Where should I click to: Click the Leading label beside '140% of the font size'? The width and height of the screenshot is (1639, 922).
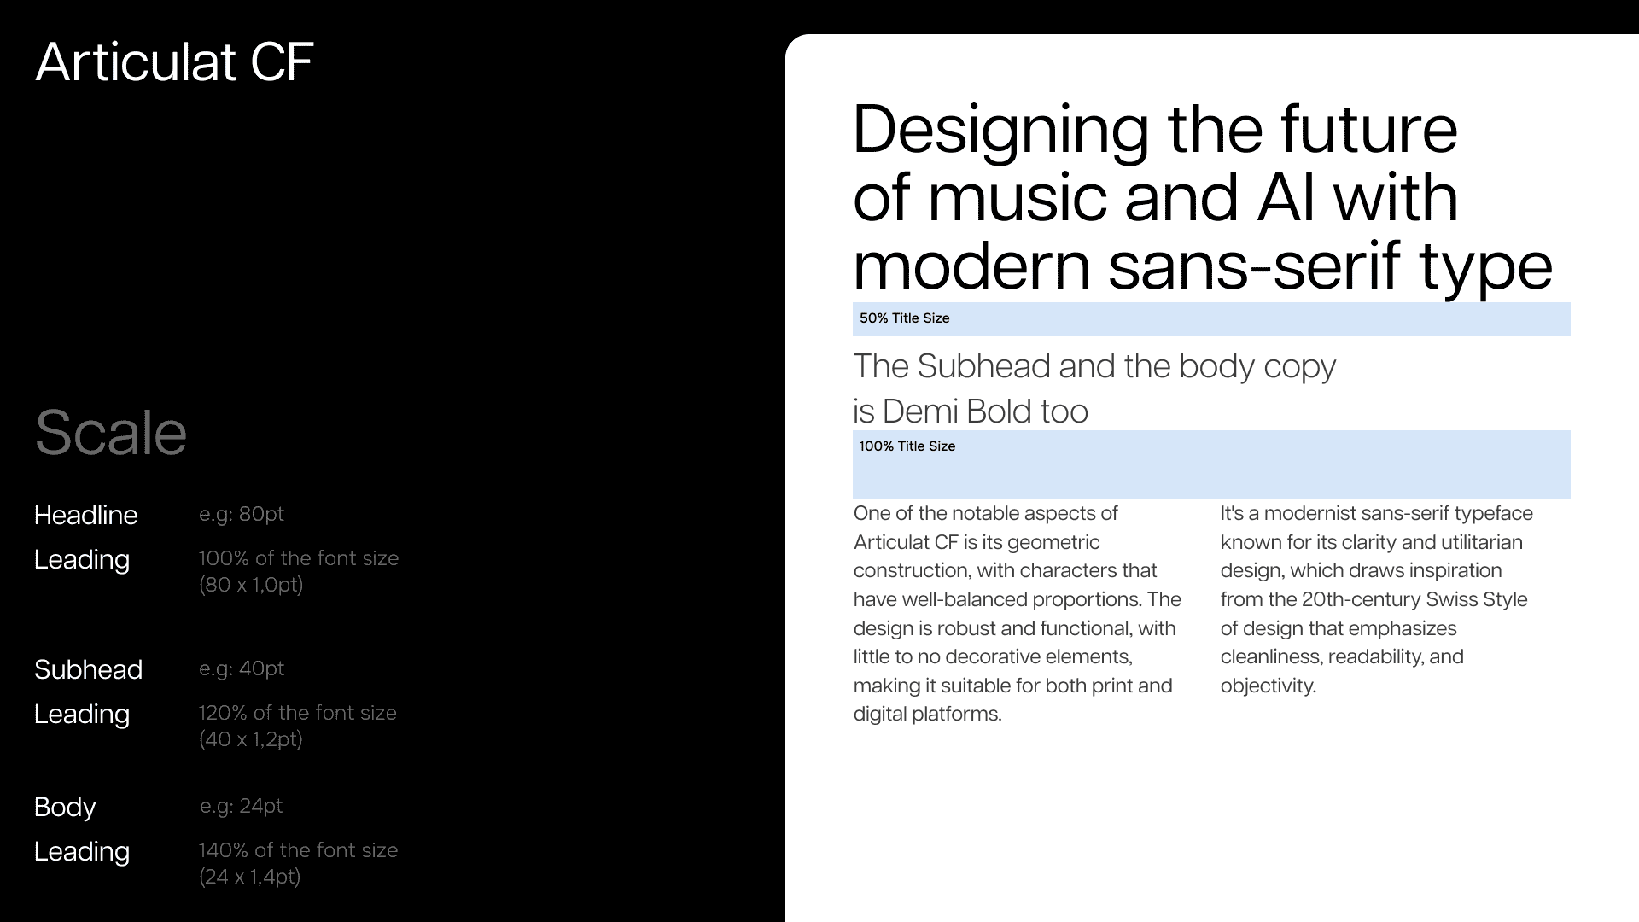tap(82, 852)
